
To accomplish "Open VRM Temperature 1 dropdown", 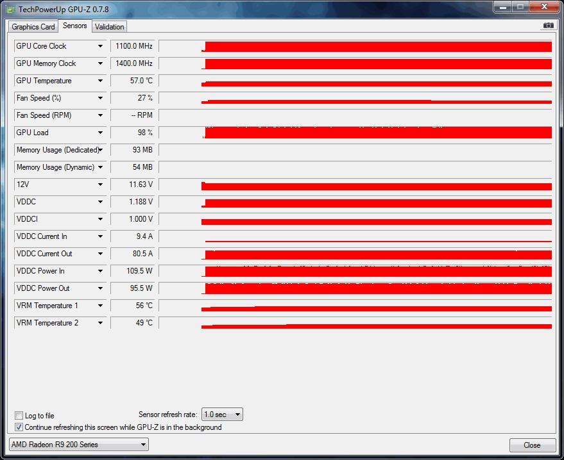I will click(100, 306).
